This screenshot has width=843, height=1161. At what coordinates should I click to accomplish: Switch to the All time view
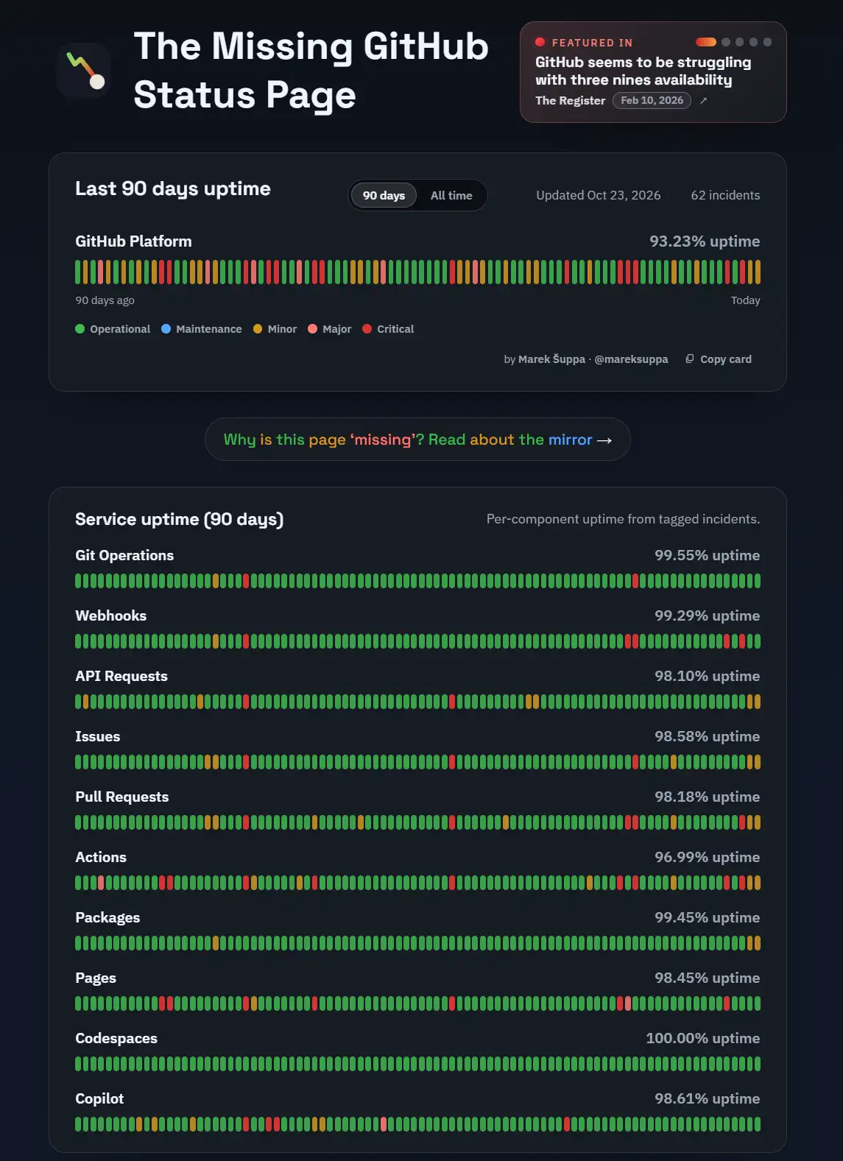pyautogui.click(x=451, y=195)
